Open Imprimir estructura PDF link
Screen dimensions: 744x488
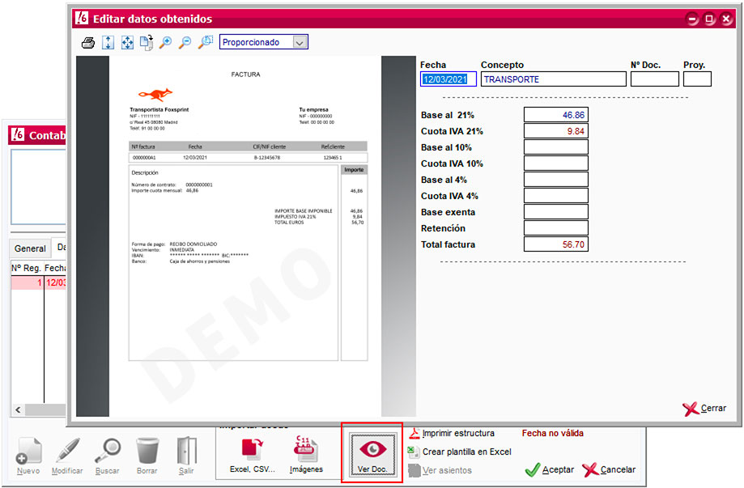tap(453, 434)
